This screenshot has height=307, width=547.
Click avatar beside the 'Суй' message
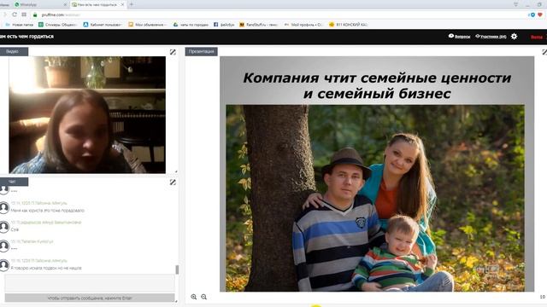point(4,227)
